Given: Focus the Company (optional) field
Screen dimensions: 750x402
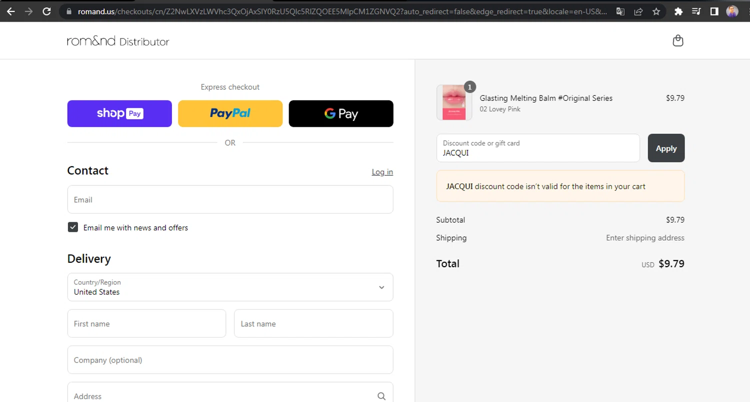Looking at the screenshot, I should coord(230,360).
